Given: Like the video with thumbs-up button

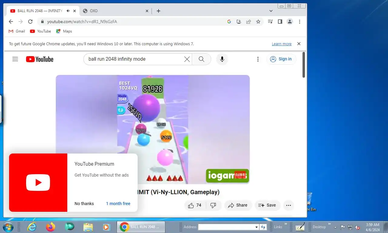Looking at the screenshot, I should [x=195, y=205].
